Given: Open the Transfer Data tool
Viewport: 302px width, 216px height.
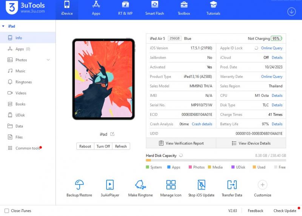Looking at the screenshot, I should (x=232, y=185).
